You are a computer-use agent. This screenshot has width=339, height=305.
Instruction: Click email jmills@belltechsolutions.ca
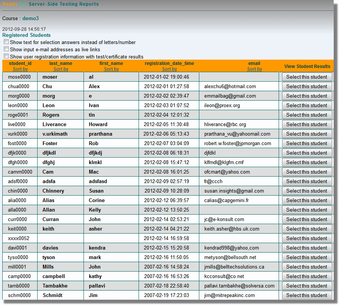point(234,267)
